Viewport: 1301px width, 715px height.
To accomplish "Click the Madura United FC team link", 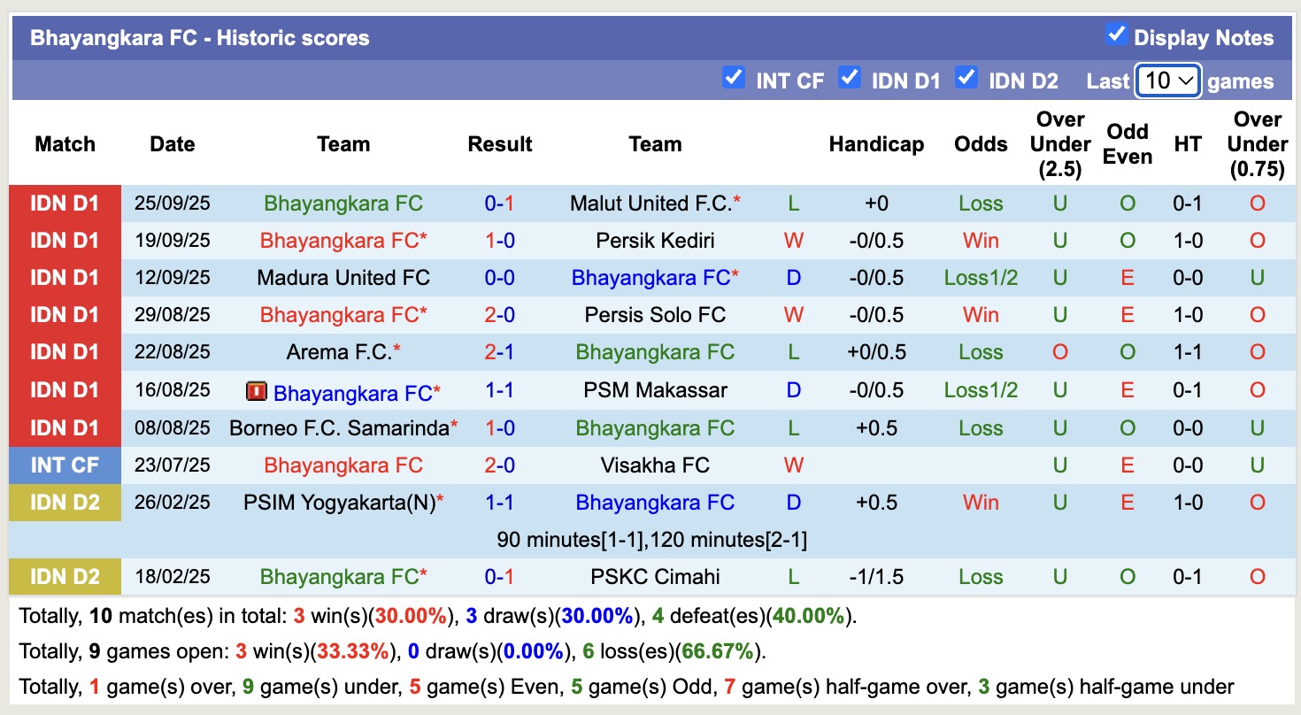I will (x=343, y=278).
